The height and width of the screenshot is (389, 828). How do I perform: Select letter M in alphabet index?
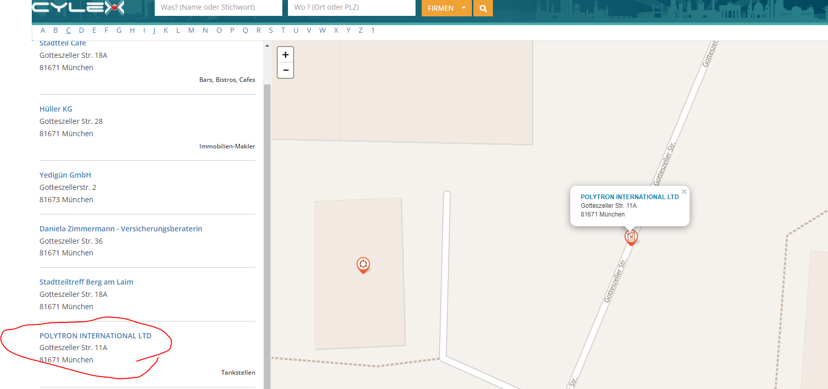[191, 30]
